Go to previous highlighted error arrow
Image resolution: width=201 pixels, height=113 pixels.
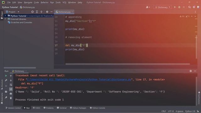(x=192, y=16)
